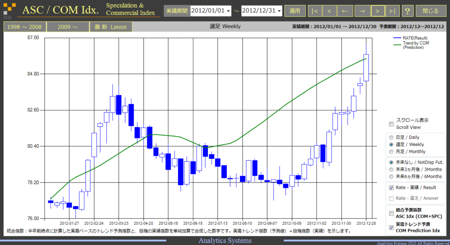Switch to the 1998 ～ 2008 tab

point(25,27)
